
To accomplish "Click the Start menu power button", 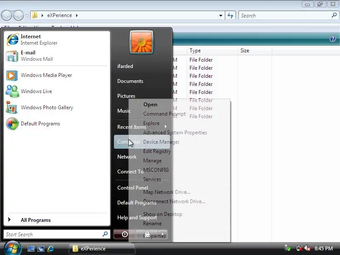I will click(125, 234).
